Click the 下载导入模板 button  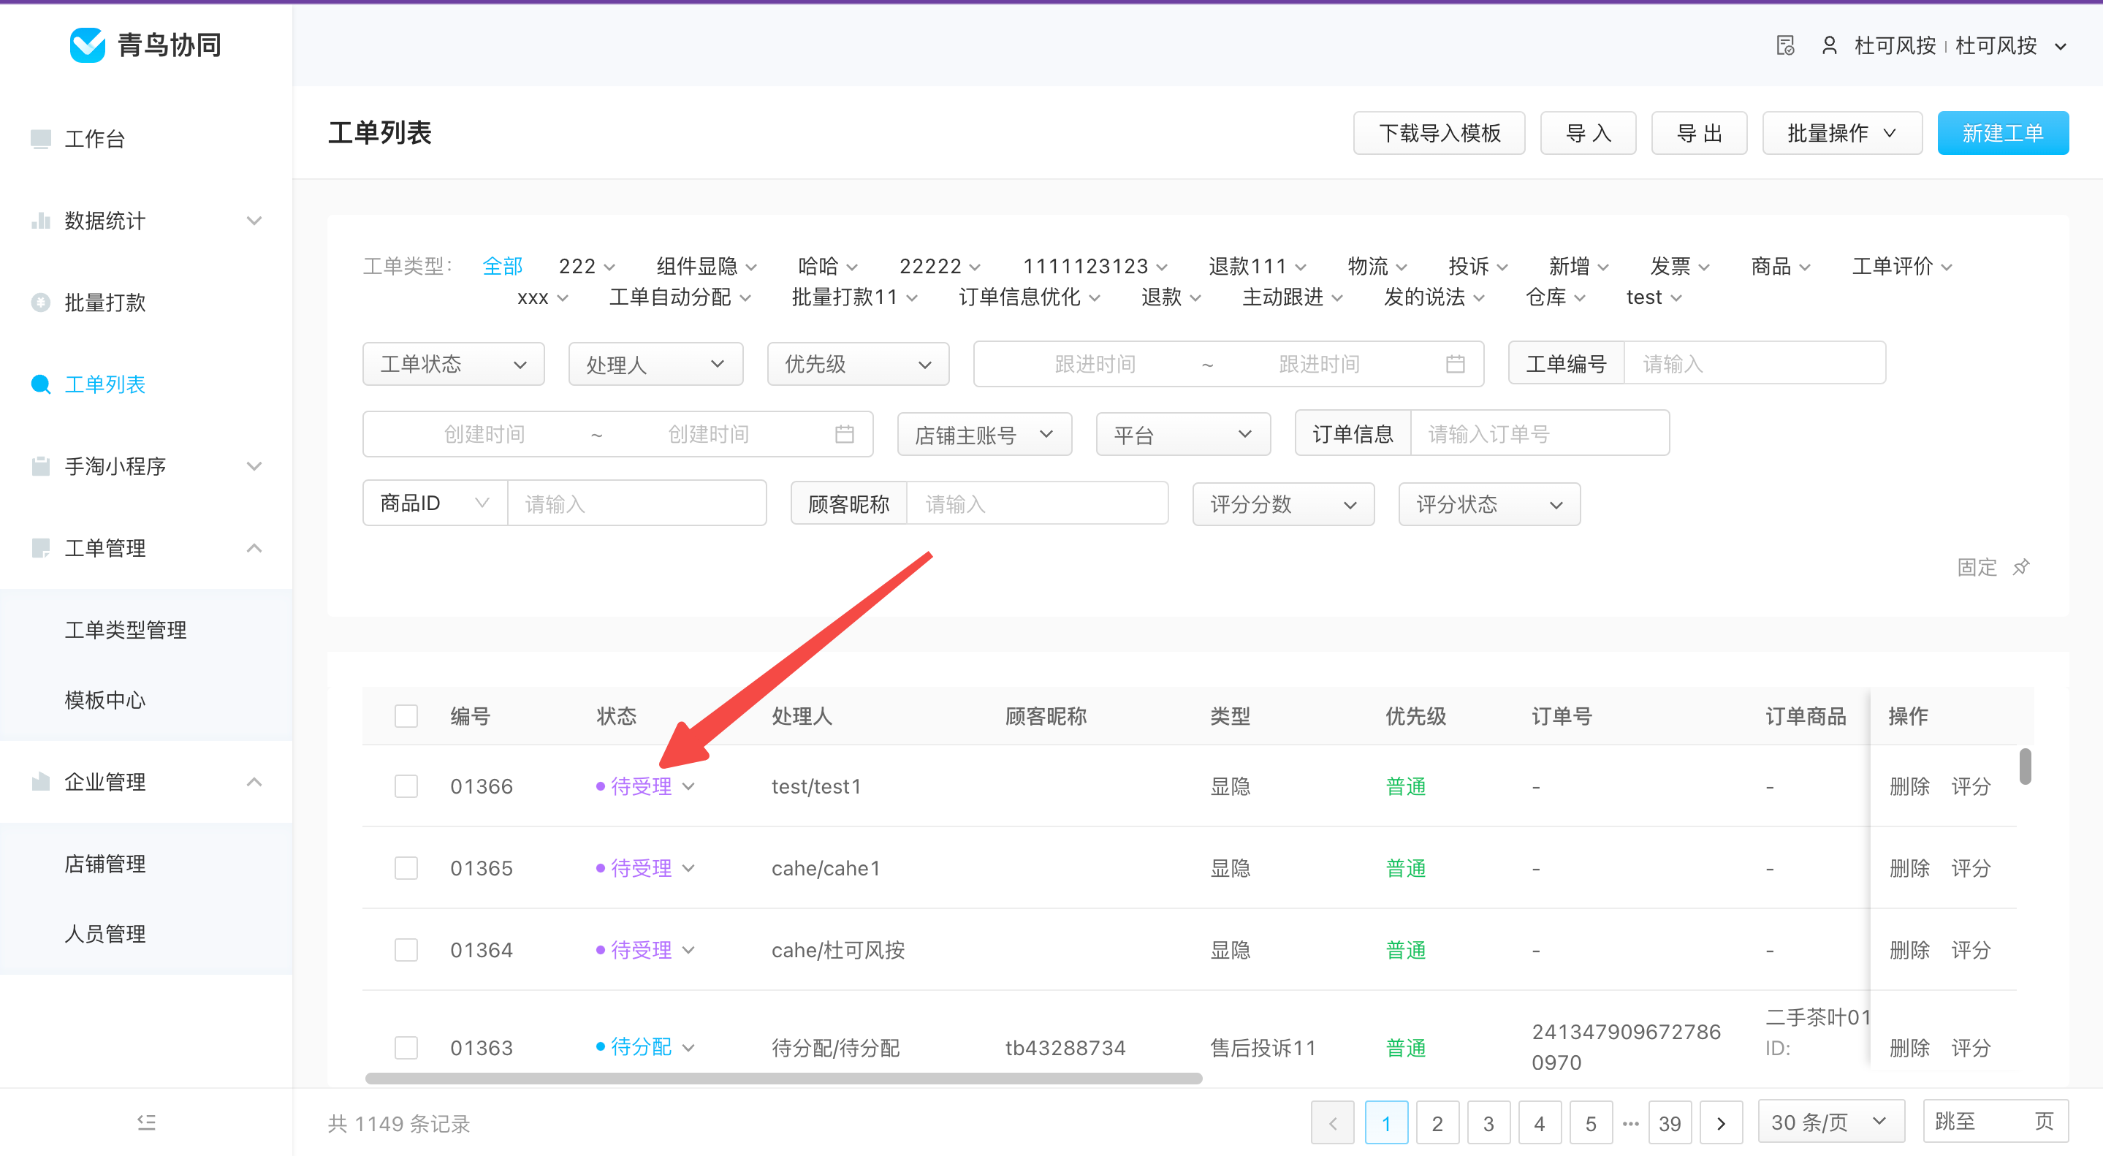point(1440,133)
